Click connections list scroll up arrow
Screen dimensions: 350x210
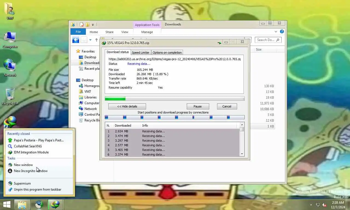tap(242, 125)
